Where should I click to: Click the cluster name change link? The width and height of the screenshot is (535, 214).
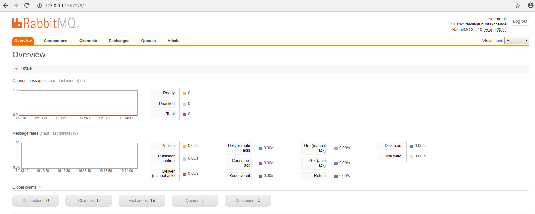(500, 24)
